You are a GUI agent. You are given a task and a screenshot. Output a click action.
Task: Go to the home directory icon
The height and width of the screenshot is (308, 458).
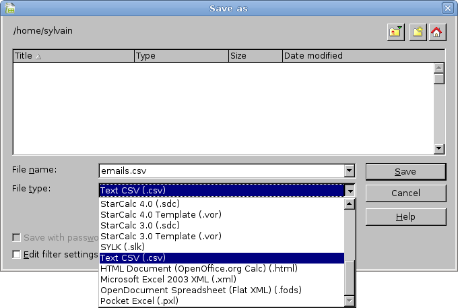pyautogui.click(x=437, y=32)
